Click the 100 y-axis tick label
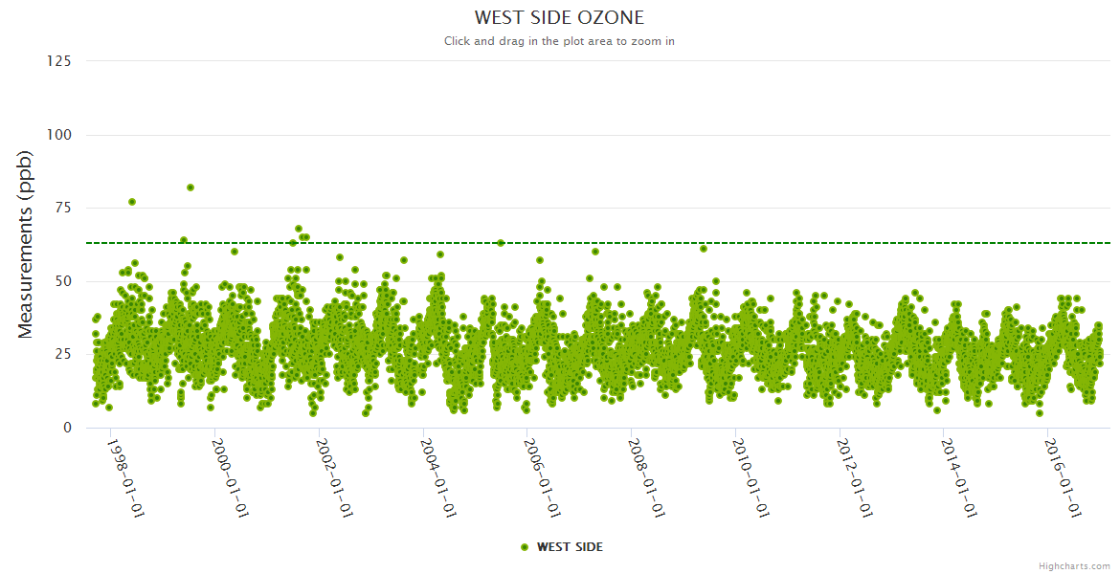The image size is (1120, 574). coord(58,135)
